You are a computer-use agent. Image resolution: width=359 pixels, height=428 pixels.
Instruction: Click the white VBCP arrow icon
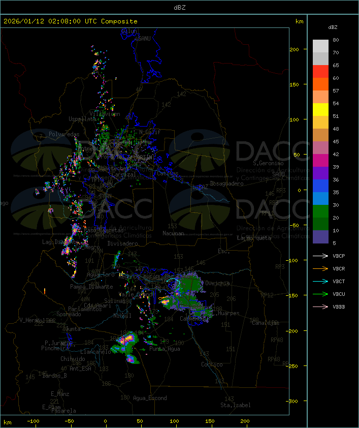click(x=320, y=256)
